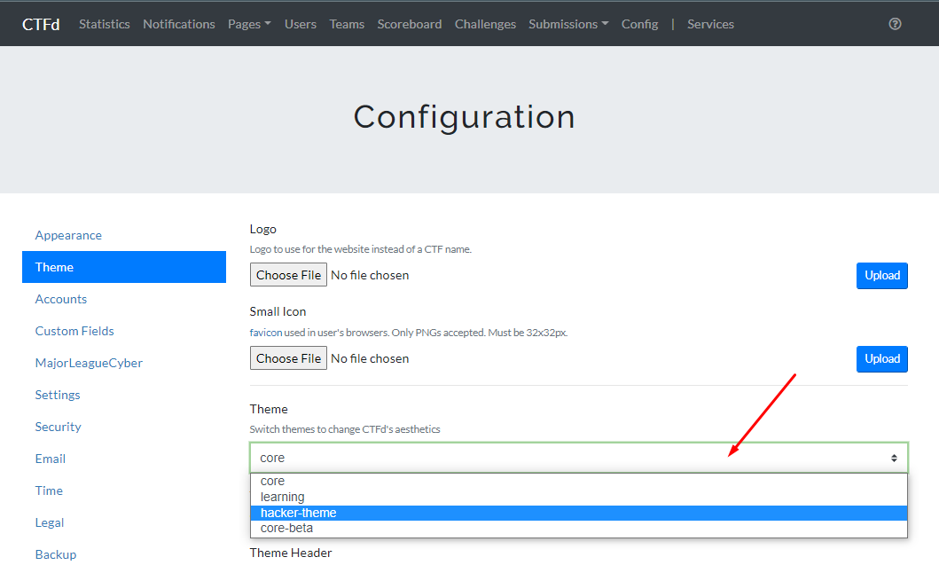Open the Custom Fields tab
Screen dimensions: 939x565
tap(74, 331)
